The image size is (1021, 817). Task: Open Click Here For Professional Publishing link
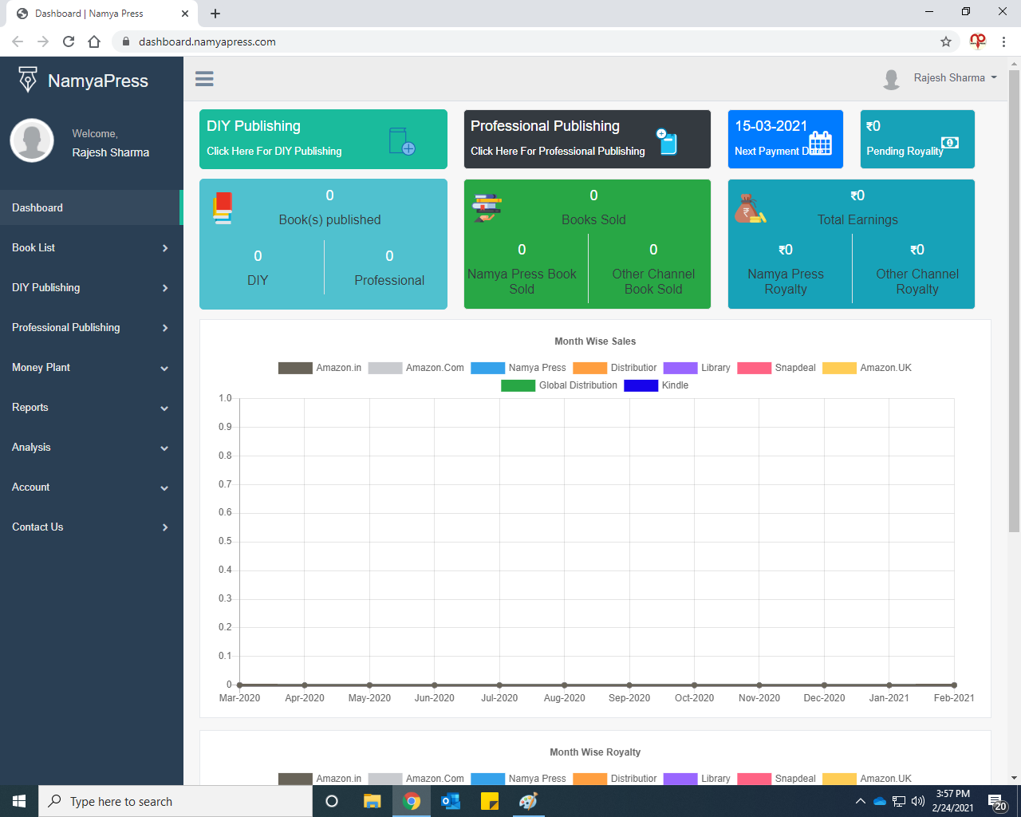point(558,151)
